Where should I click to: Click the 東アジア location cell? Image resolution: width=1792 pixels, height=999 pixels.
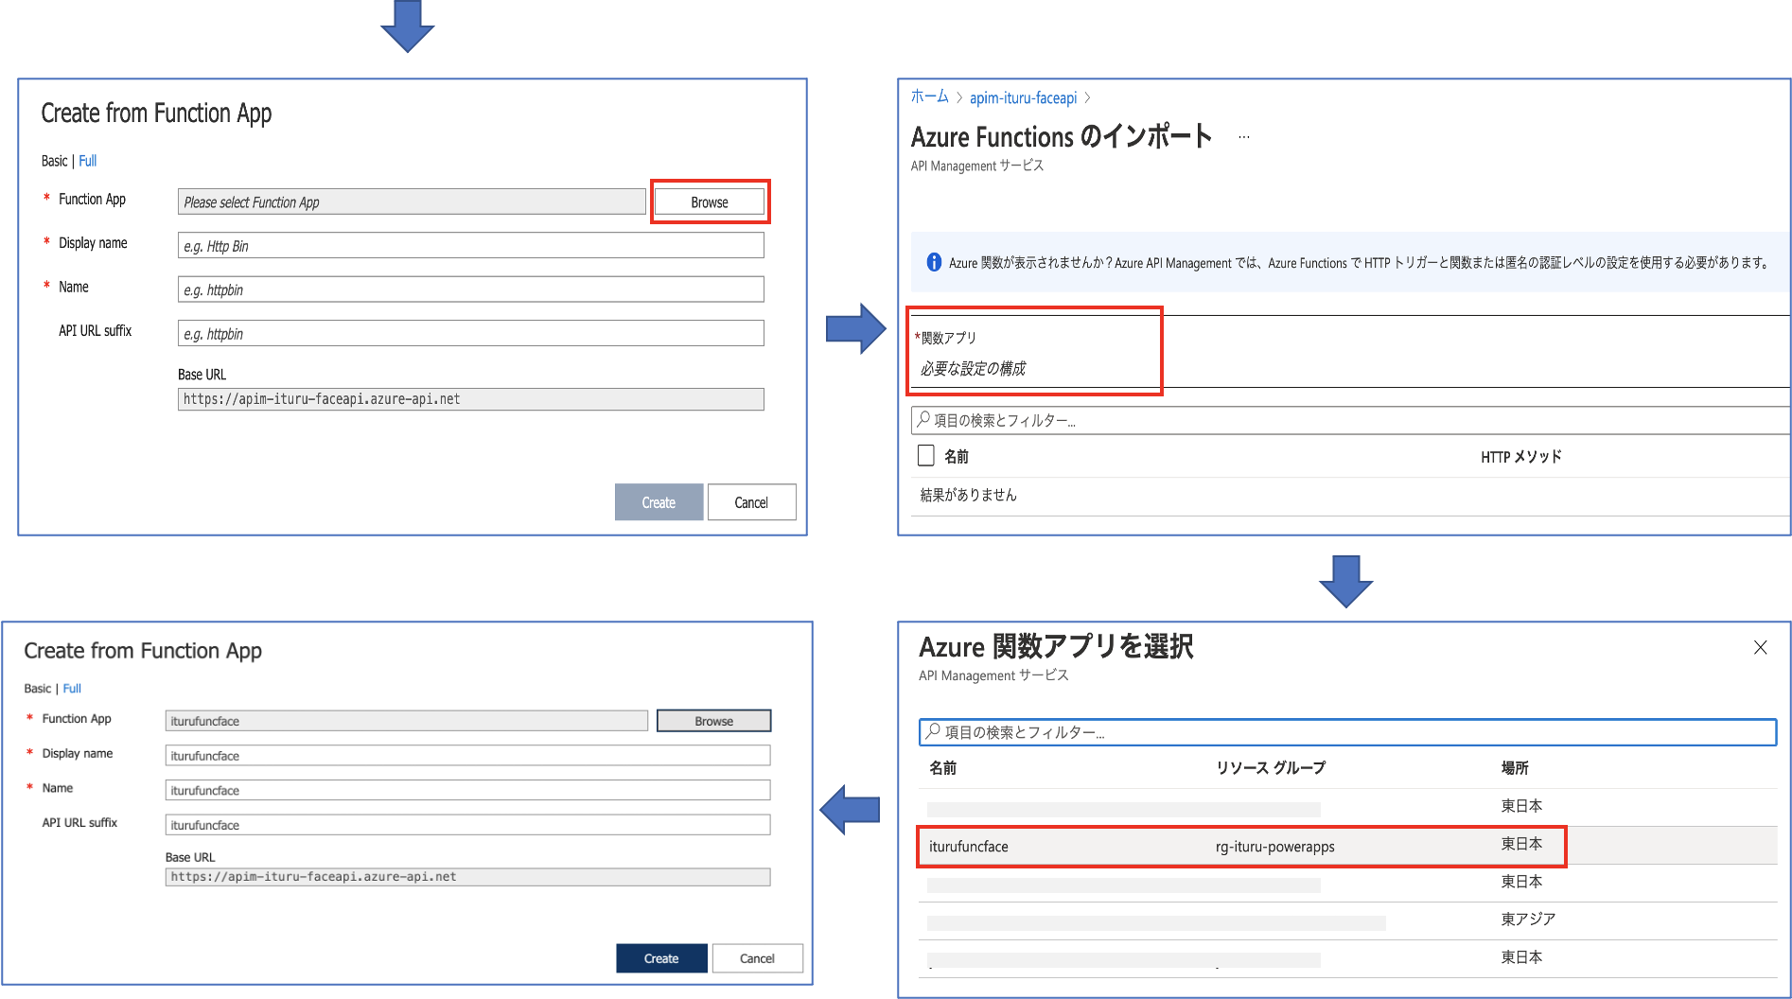tap(1528, 920)
